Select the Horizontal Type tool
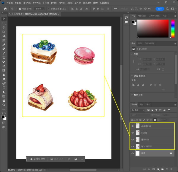 tap(4, 88)
